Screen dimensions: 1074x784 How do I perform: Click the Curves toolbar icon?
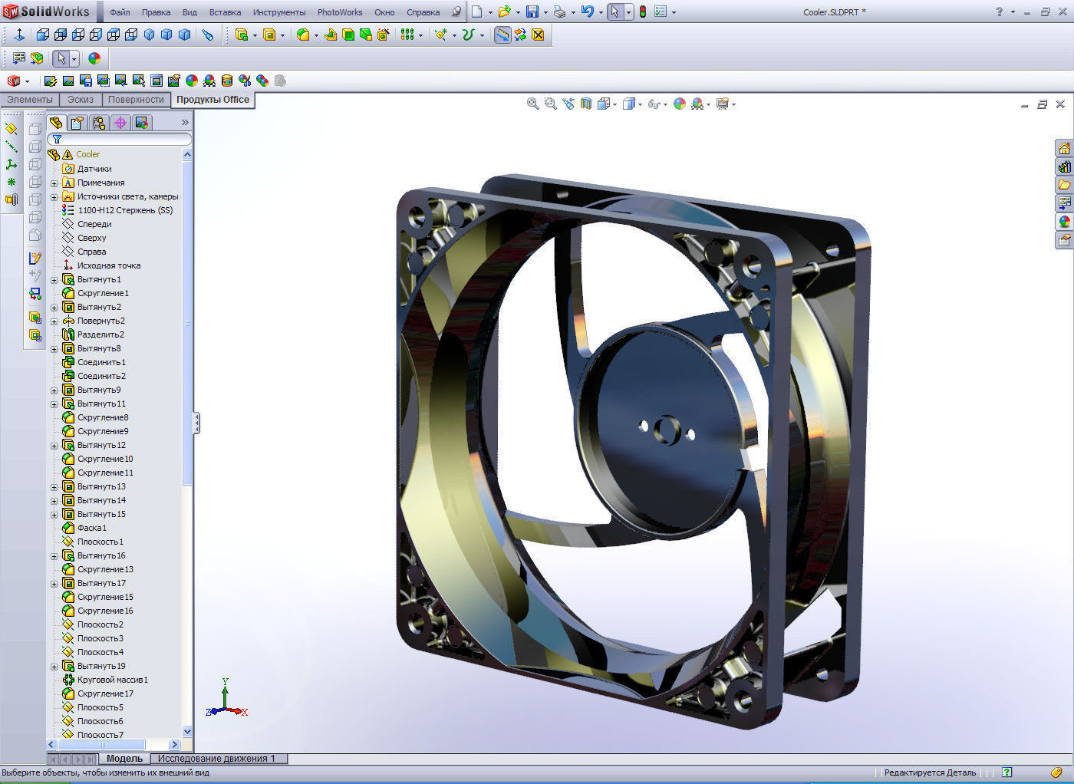467,35
